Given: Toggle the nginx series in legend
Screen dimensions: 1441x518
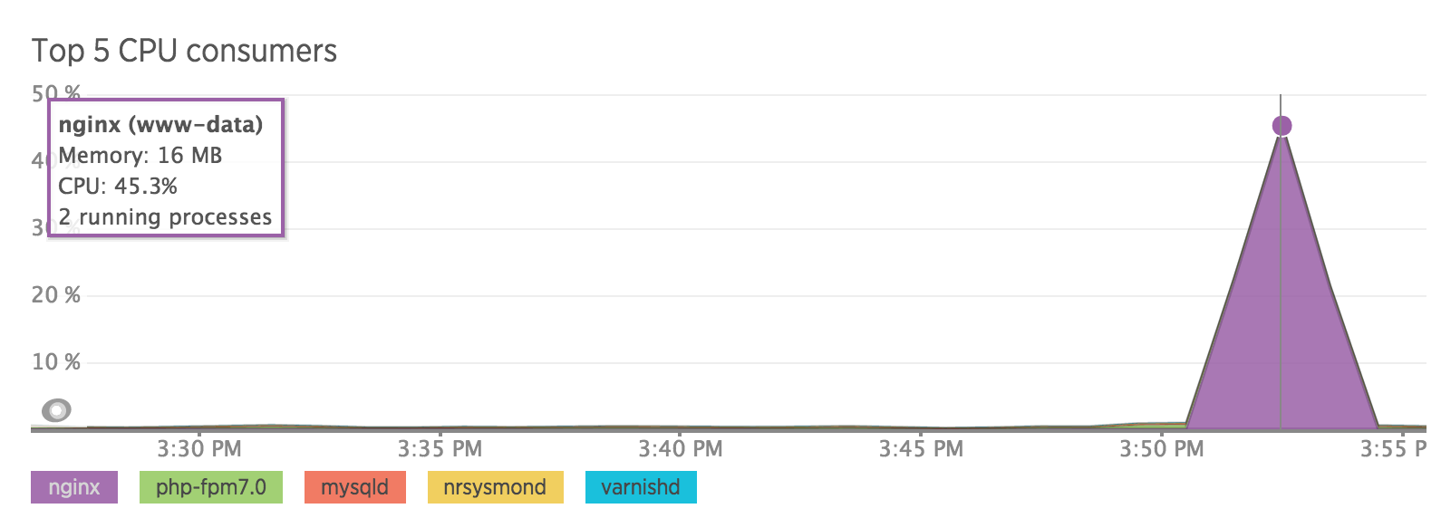Looking at the screenshot, I should [74, 487].
